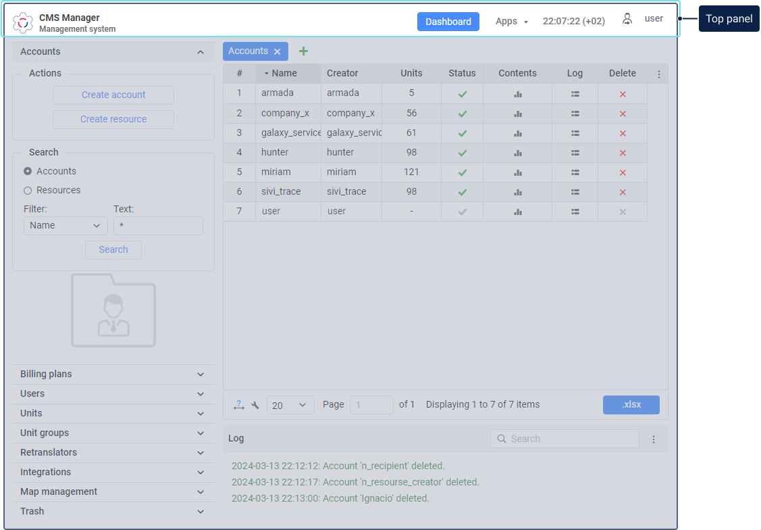The image size is (761, 530).
Task: Click the column auto-width icon in footer
Action: coord(238,405)
